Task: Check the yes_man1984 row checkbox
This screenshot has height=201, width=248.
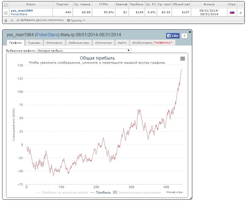Action: [x=6, y=13]
